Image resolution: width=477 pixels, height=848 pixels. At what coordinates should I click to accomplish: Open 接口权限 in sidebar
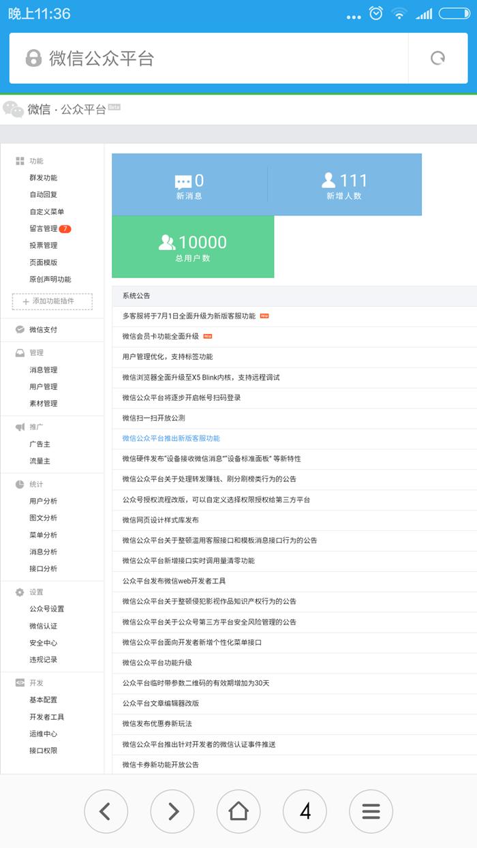pyautogui.click(x=43, y=751)
